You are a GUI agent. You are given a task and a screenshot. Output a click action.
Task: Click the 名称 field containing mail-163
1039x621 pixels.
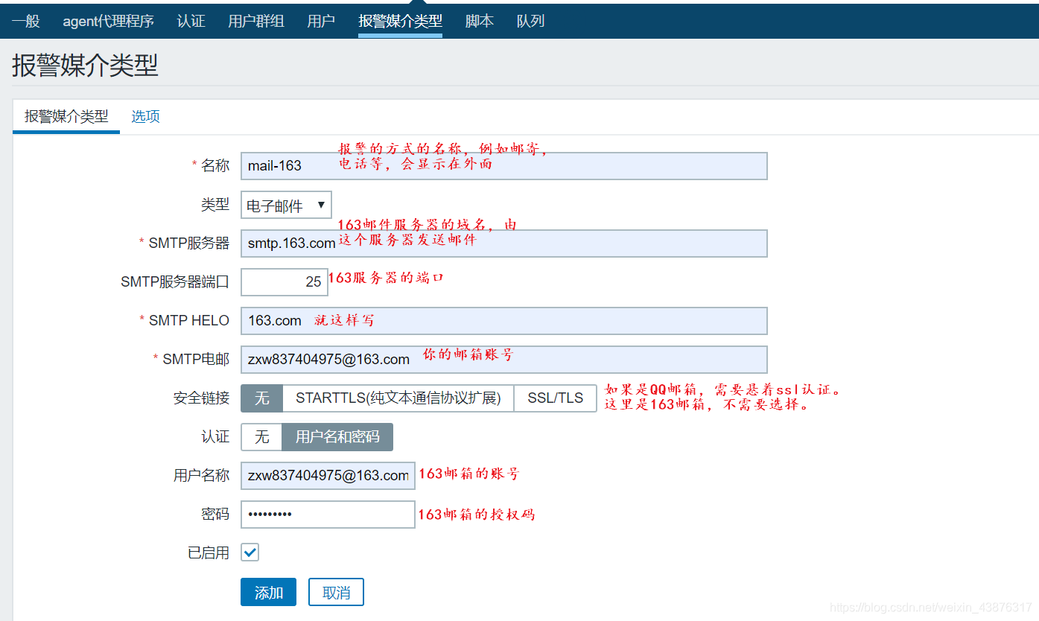[x=503, y=165]
